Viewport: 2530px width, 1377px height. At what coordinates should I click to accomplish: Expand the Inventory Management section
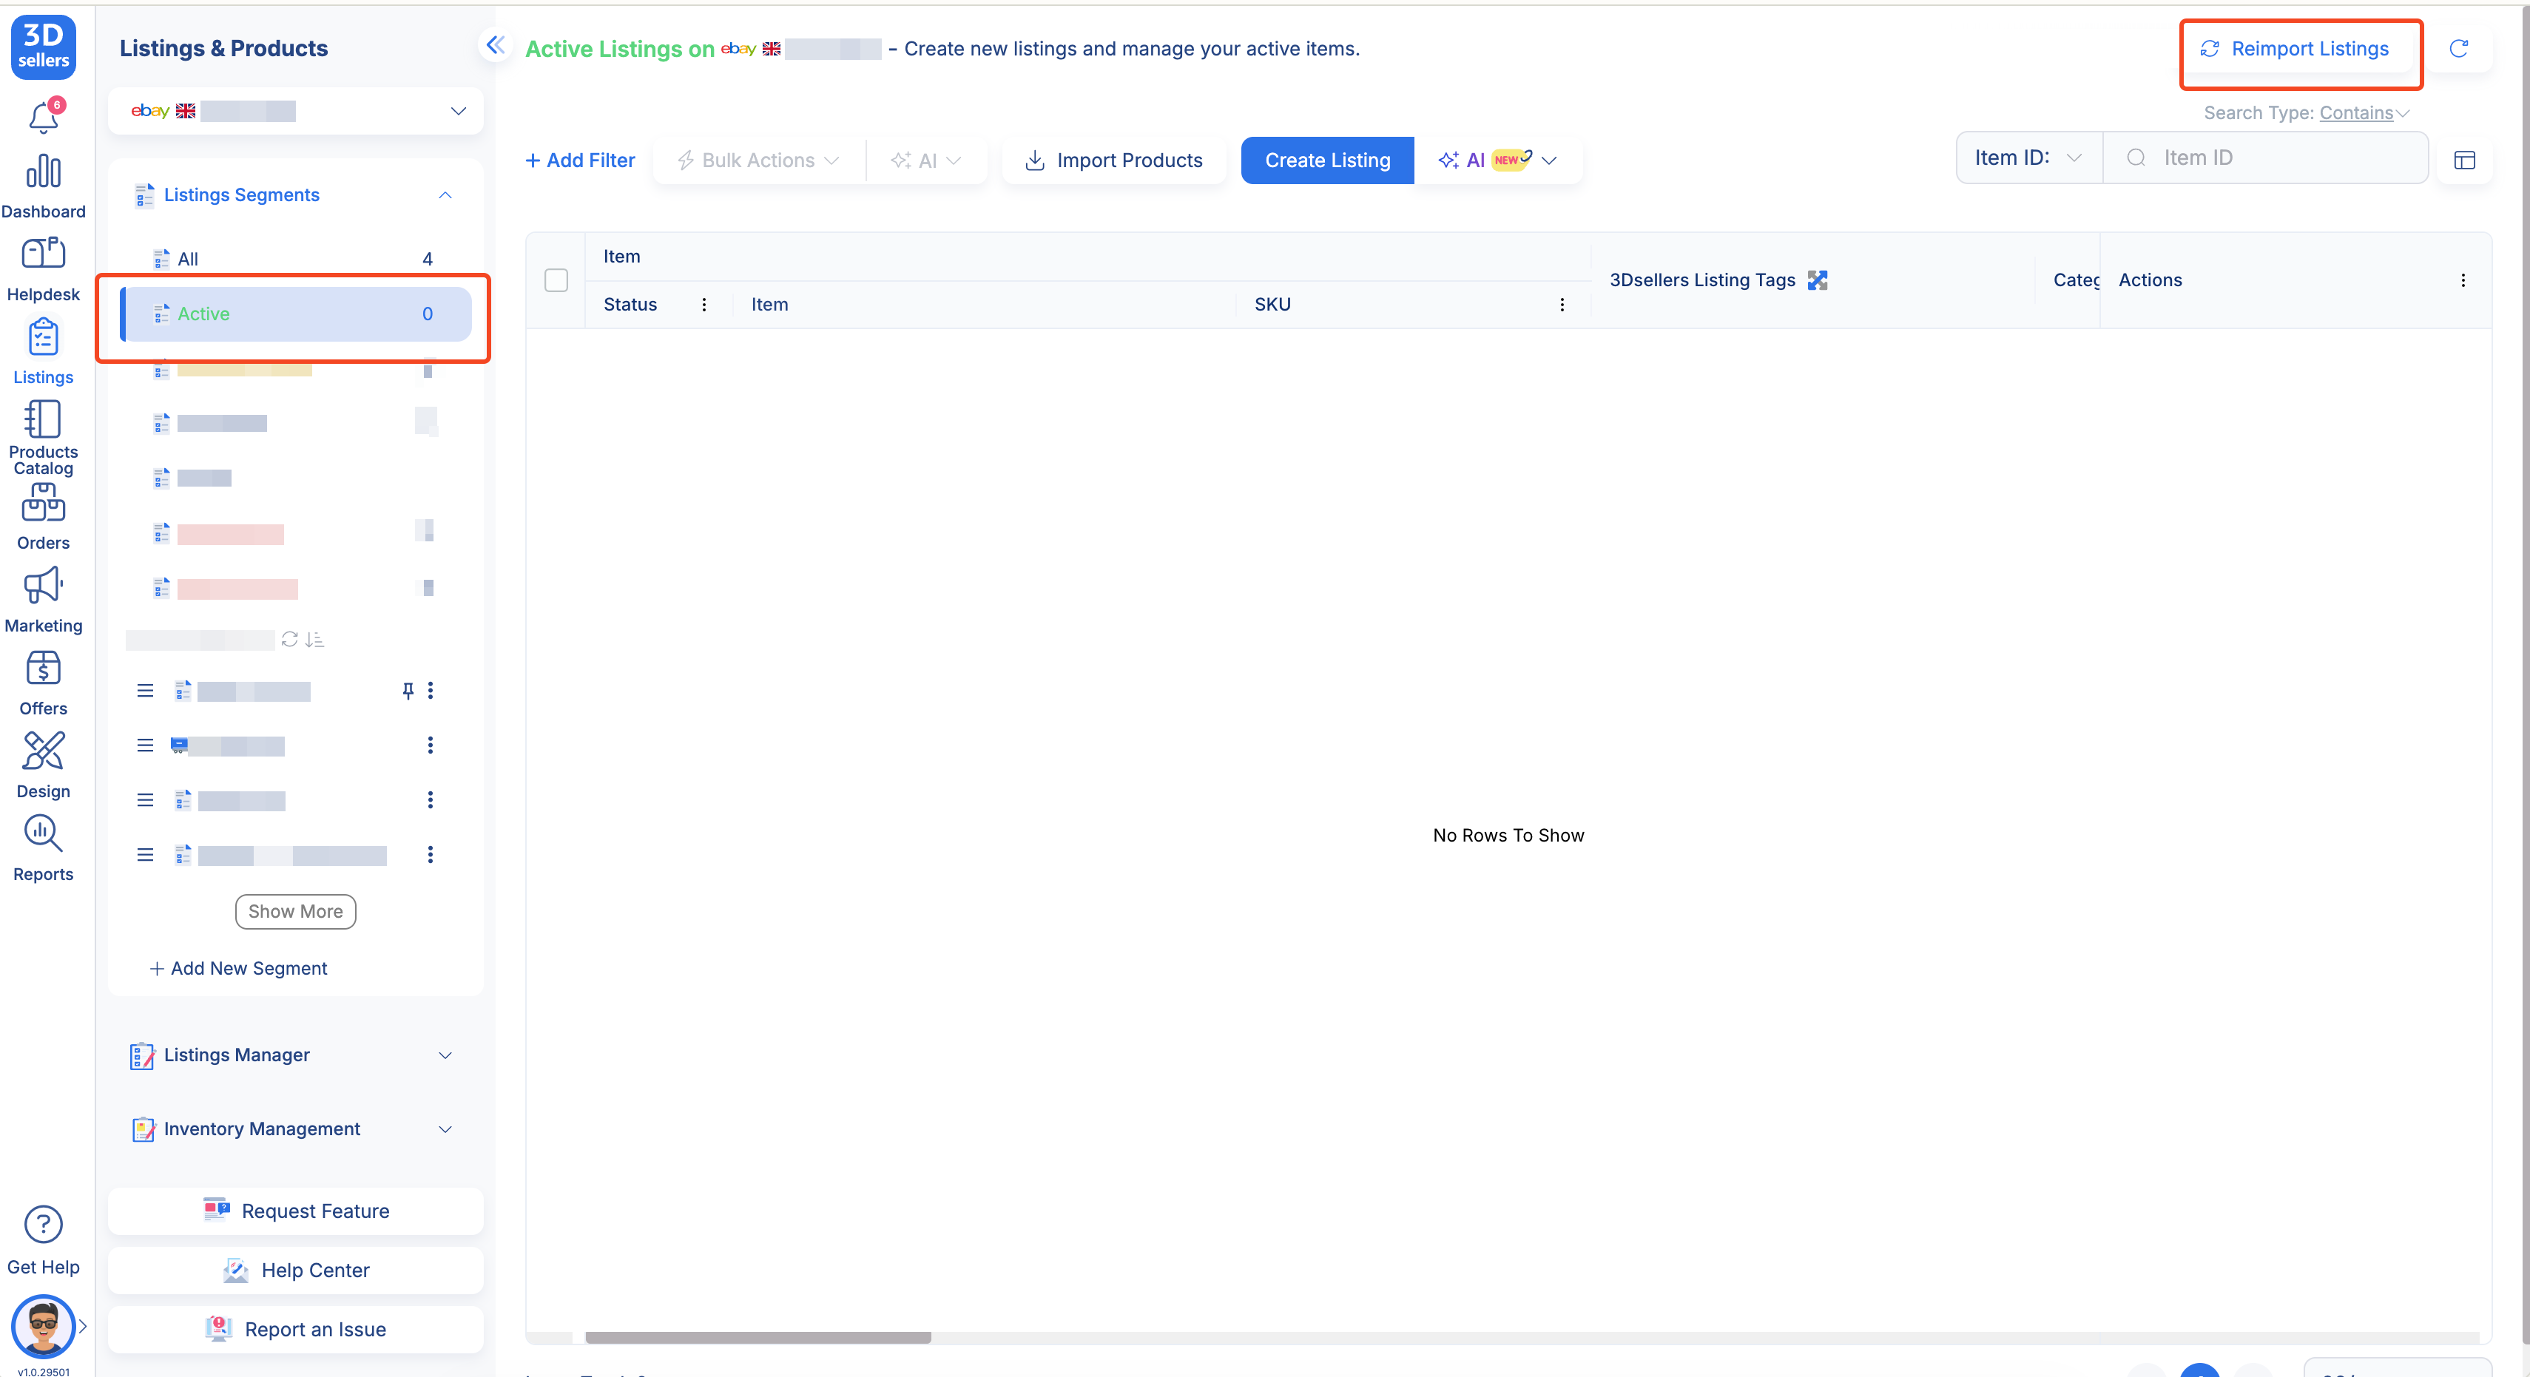[x=445, y=1129]
